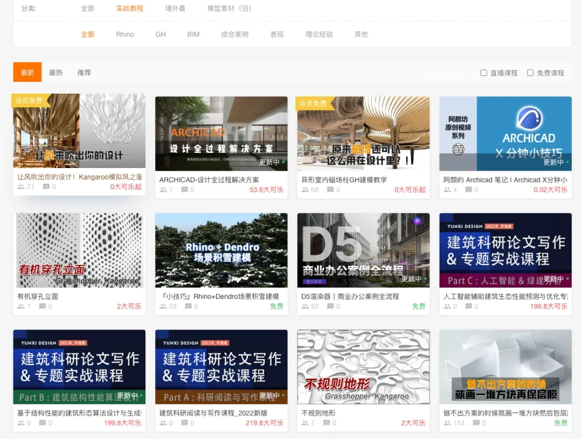The image size is (582, 439).
Task: Open the 有机穿孔立面 course thumbnail
Action: pyautogui.click(x=79, y=250)
